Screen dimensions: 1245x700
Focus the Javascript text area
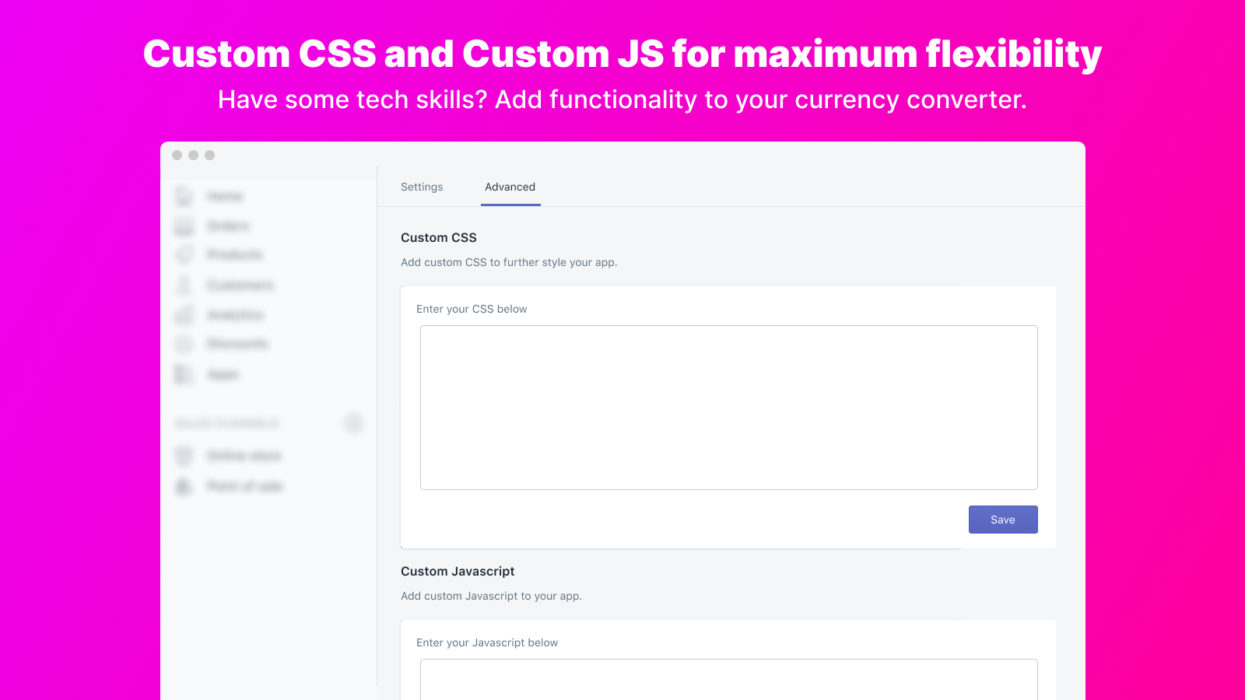728,679
